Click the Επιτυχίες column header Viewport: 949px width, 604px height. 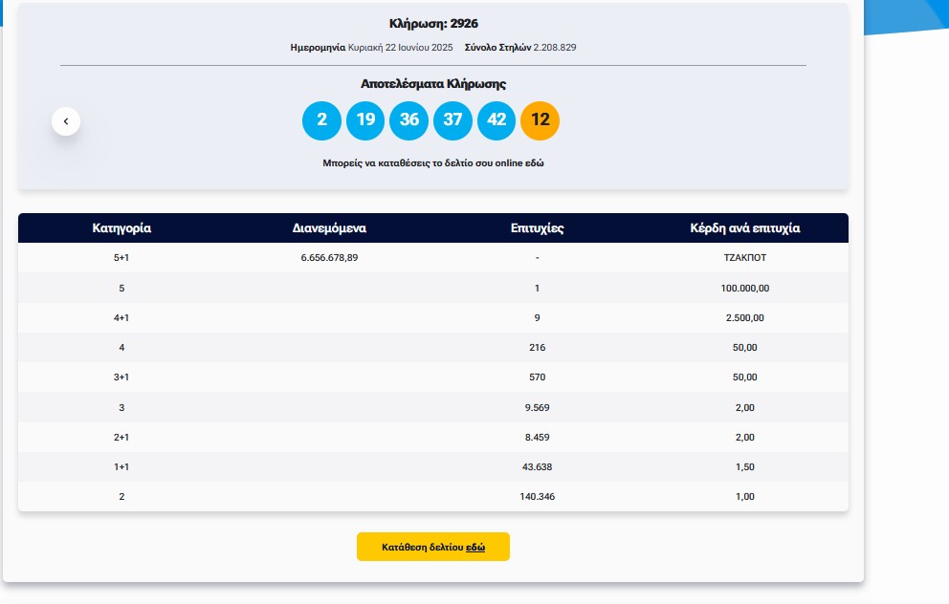click(x=537, y=228)
